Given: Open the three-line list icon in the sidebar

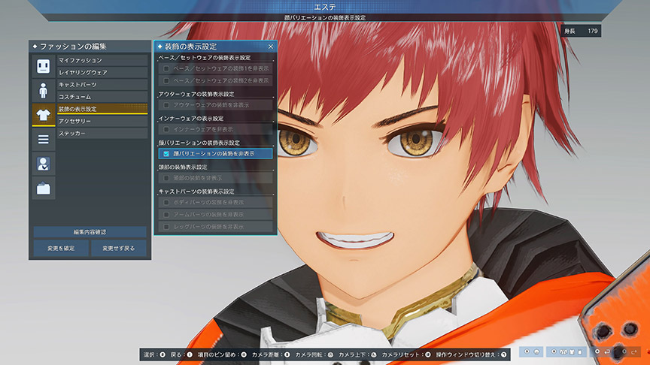Looking at the screenshot, I should coord(44,139).
